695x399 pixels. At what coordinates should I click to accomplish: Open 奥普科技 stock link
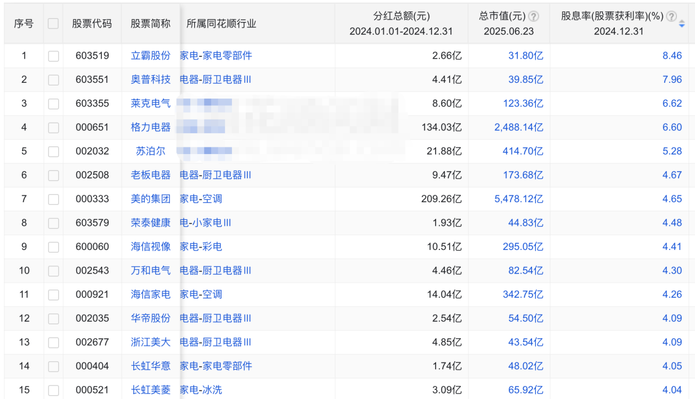(151, 79)
